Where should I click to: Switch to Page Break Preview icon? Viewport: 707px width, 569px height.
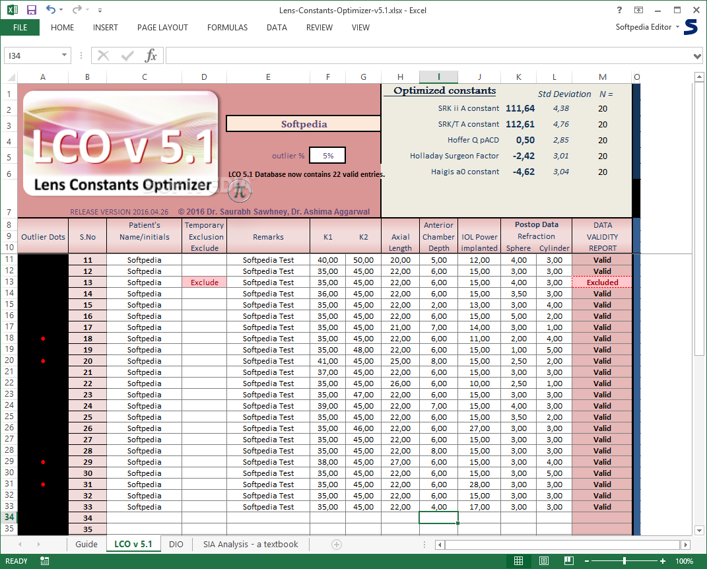click(x=569, y=561)
